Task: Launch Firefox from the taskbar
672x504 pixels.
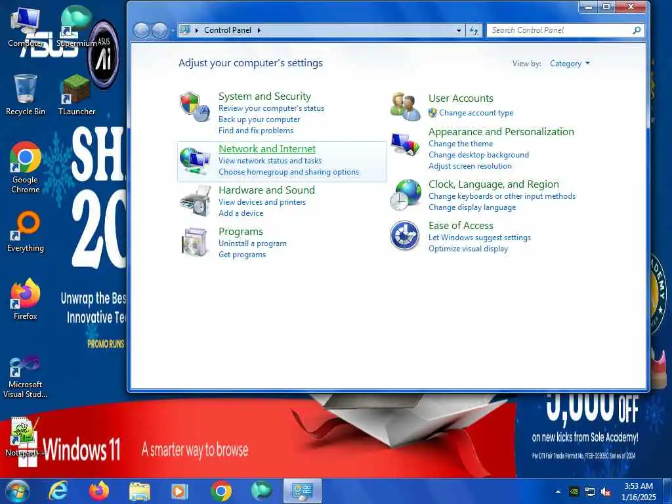Action: click(x=98, y=491)
